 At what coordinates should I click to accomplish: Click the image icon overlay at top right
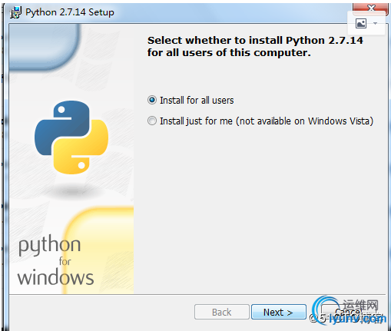coord(361,24)
